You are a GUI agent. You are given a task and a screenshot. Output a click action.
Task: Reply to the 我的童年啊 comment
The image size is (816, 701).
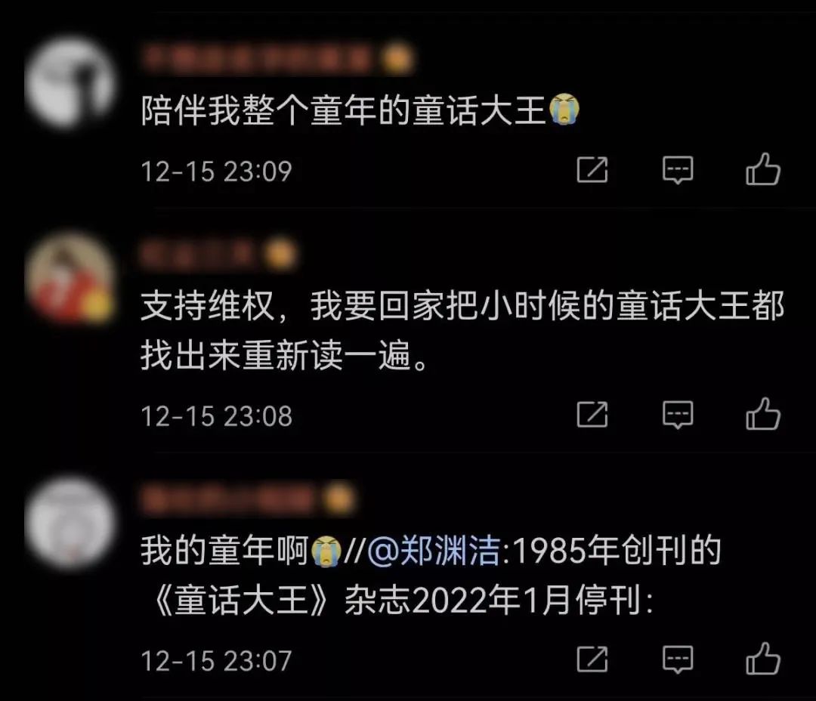(678, 659)
